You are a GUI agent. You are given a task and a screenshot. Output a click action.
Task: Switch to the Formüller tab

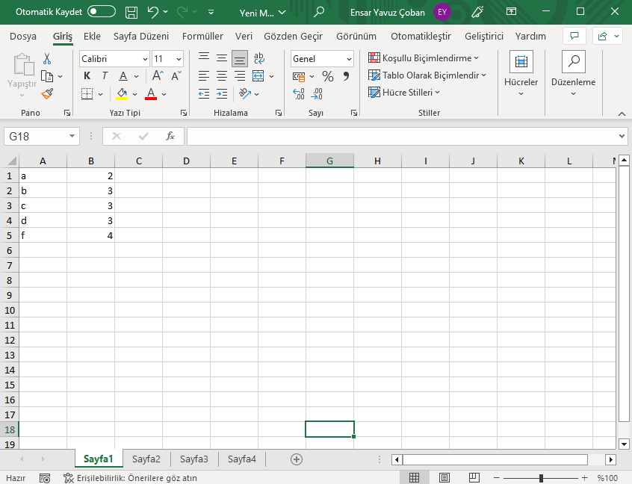[202, 37]
